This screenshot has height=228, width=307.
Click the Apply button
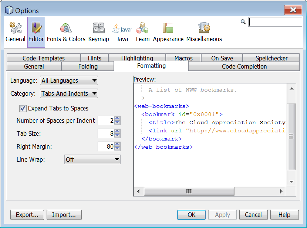[x=222, y=215]
